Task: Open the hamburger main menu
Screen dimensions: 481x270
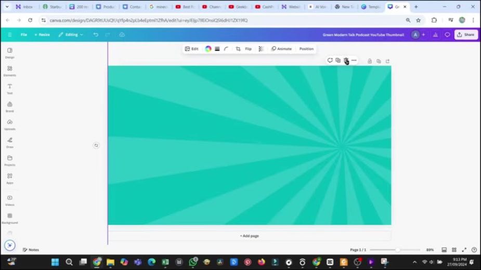Action: click(10, 35)
